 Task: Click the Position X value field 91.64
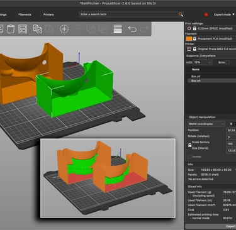coord(231,130)
